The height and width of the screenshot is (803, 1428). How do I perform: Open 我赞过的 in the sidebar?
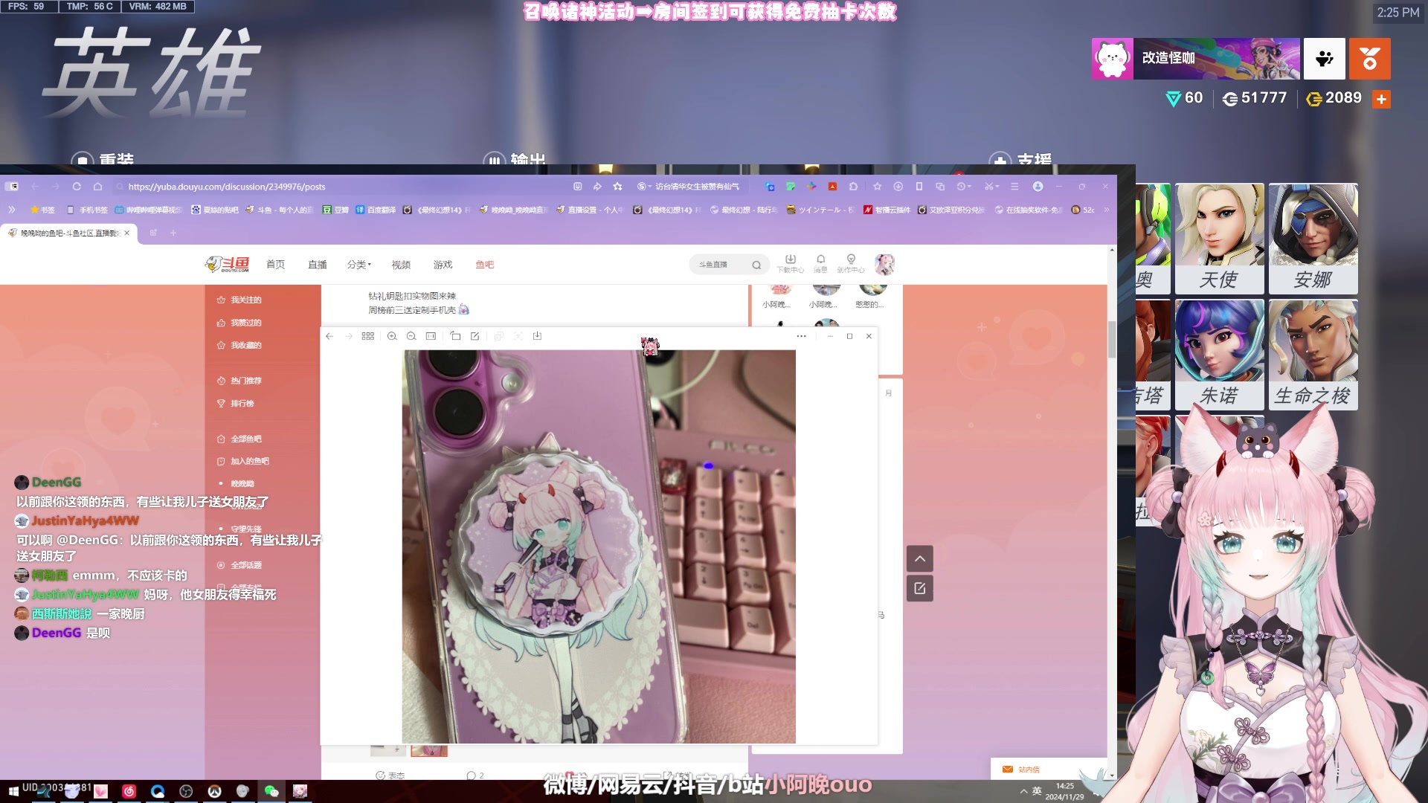pyautogui.click(x=239, y=323)
